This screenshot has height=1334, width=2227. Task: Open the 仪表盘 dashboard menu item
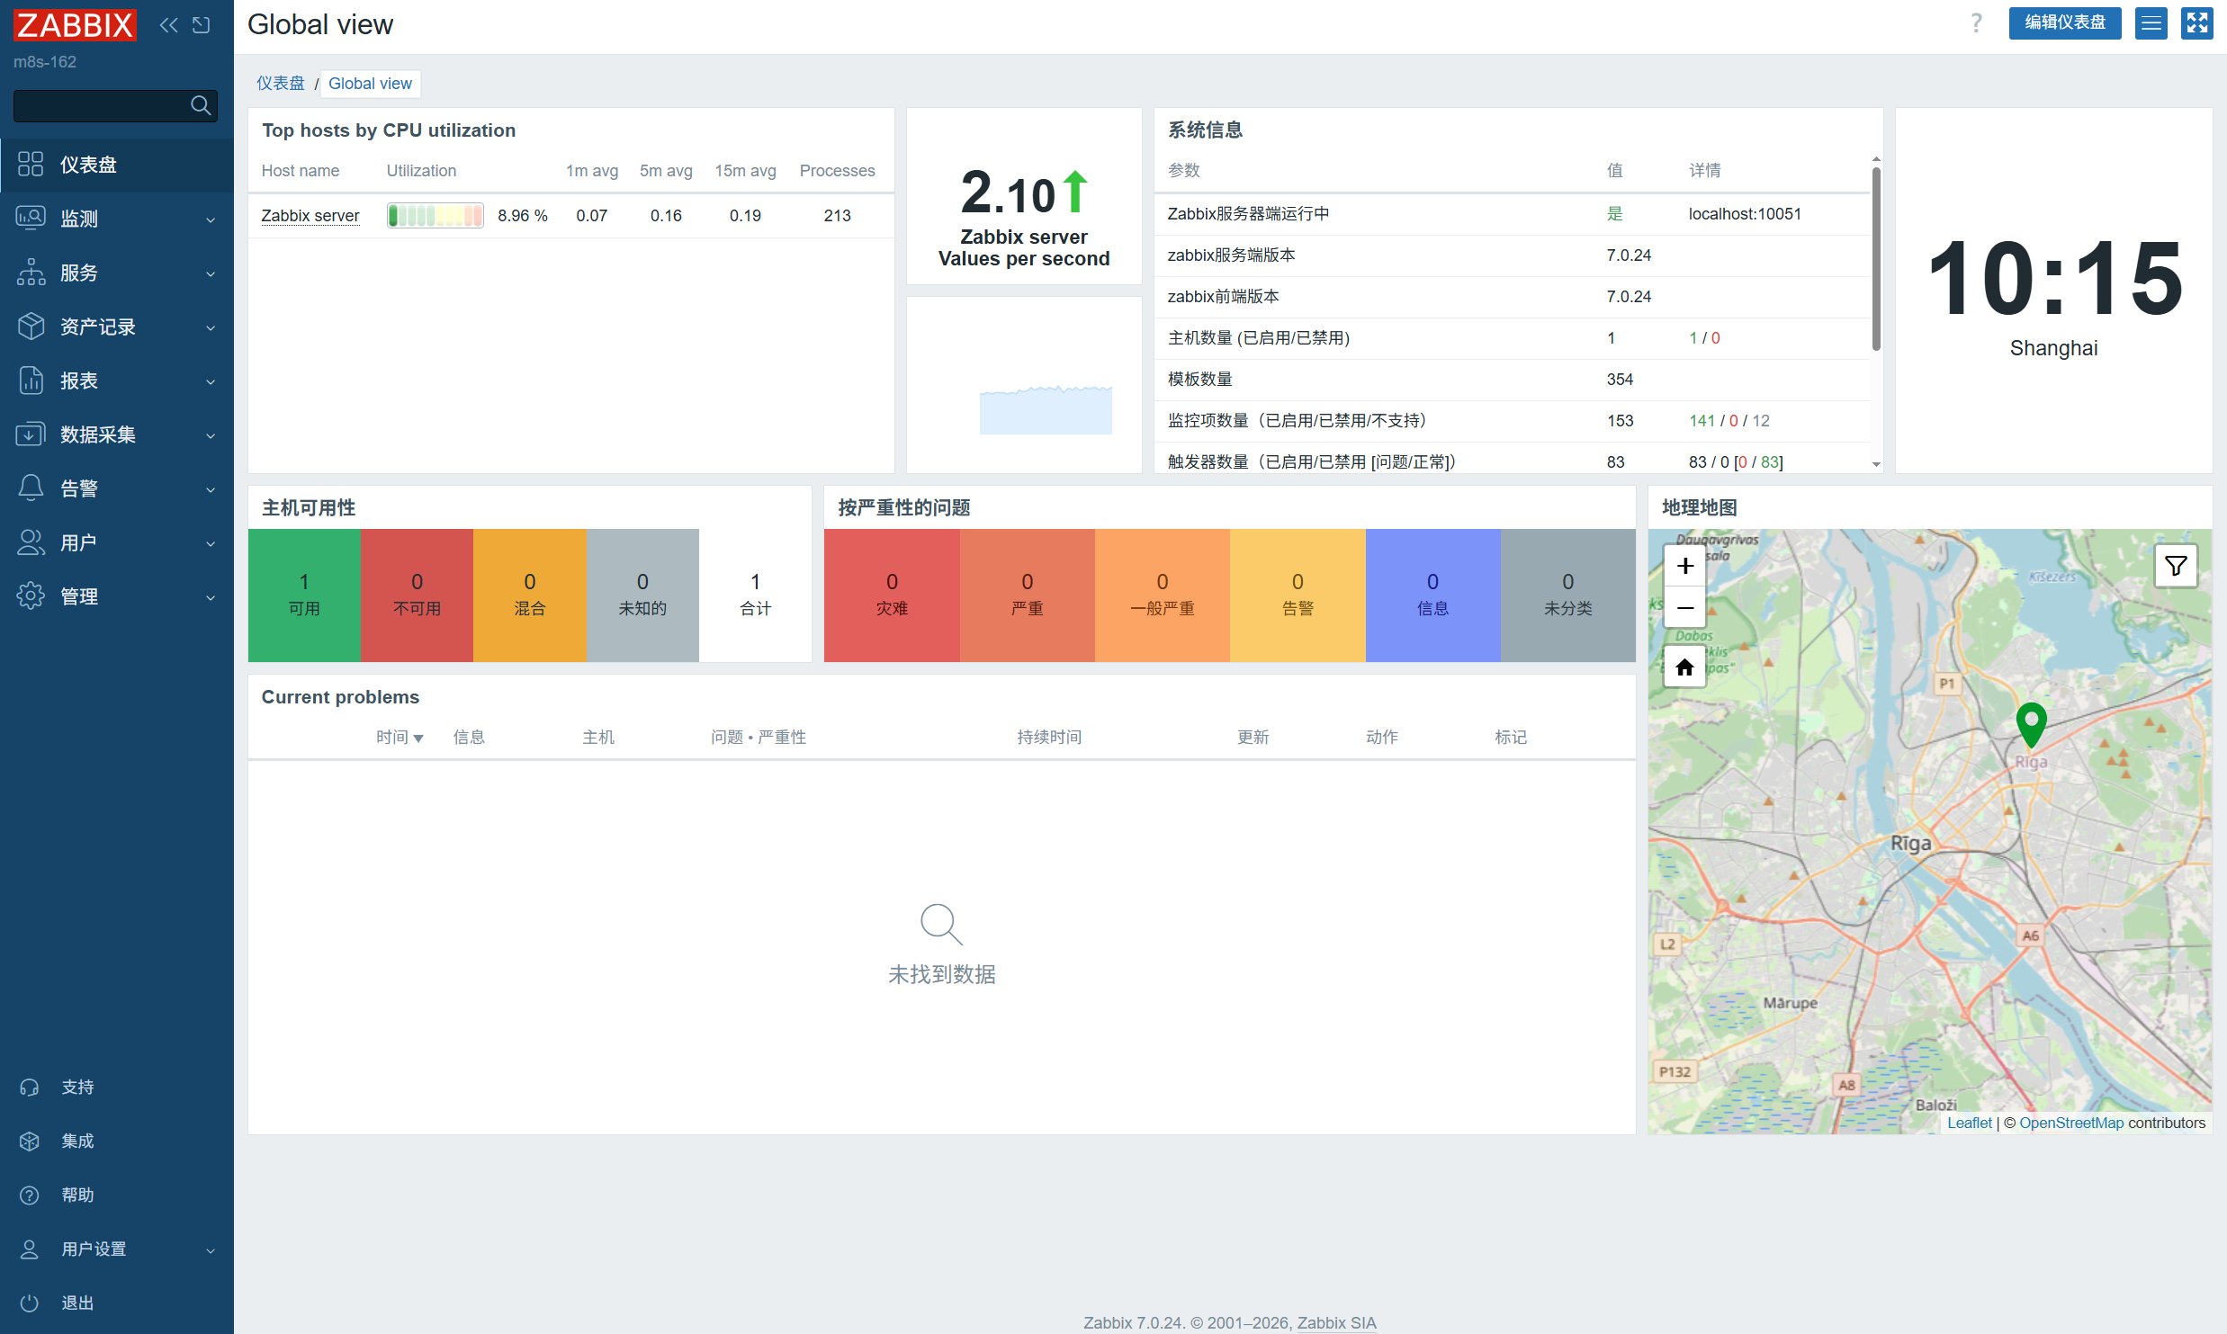click(x=88, y=165)
